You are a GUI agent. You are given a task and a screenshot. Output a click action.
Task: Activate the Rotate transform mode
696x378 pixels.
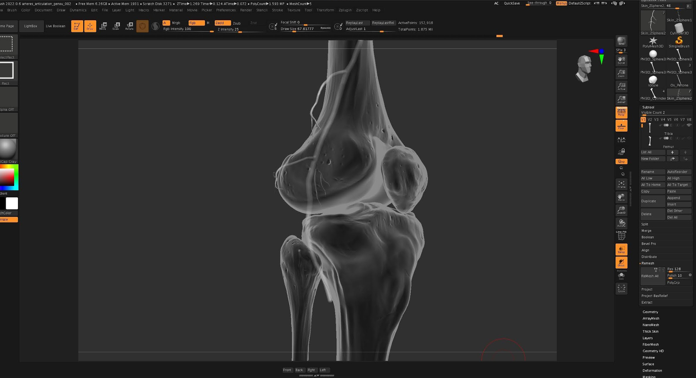pyautogui.click(x=129, y=26)
